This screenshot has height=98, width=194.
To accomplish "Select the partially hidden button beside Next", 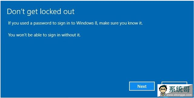I will (174, 83).
